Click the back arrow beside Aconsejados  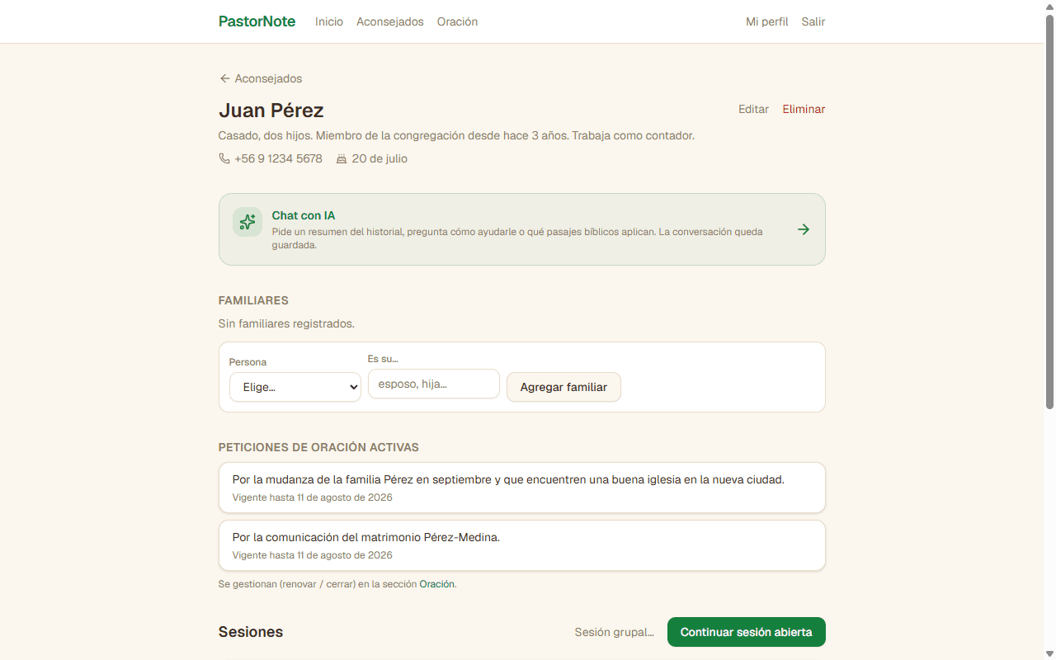click(224, 78)
